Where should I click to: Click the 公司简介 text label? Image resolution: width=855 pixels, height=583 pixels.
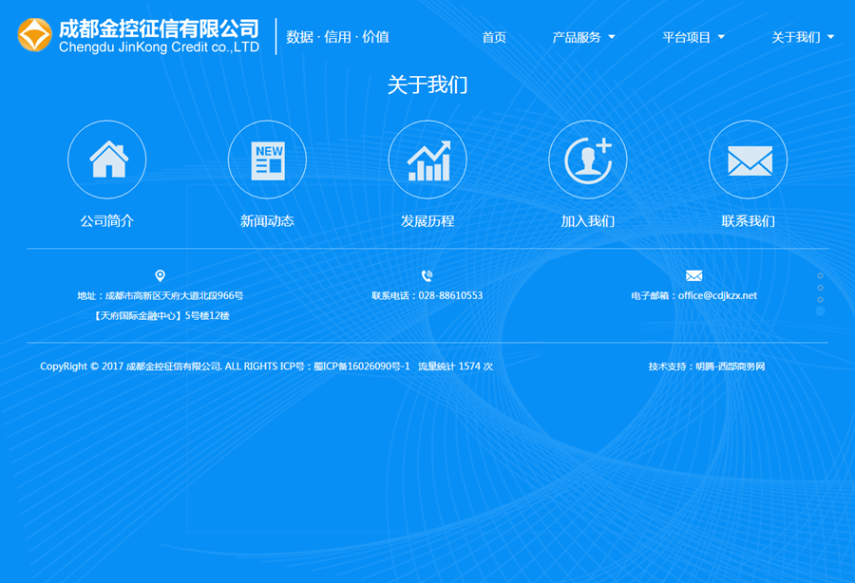tap(107, 221)
